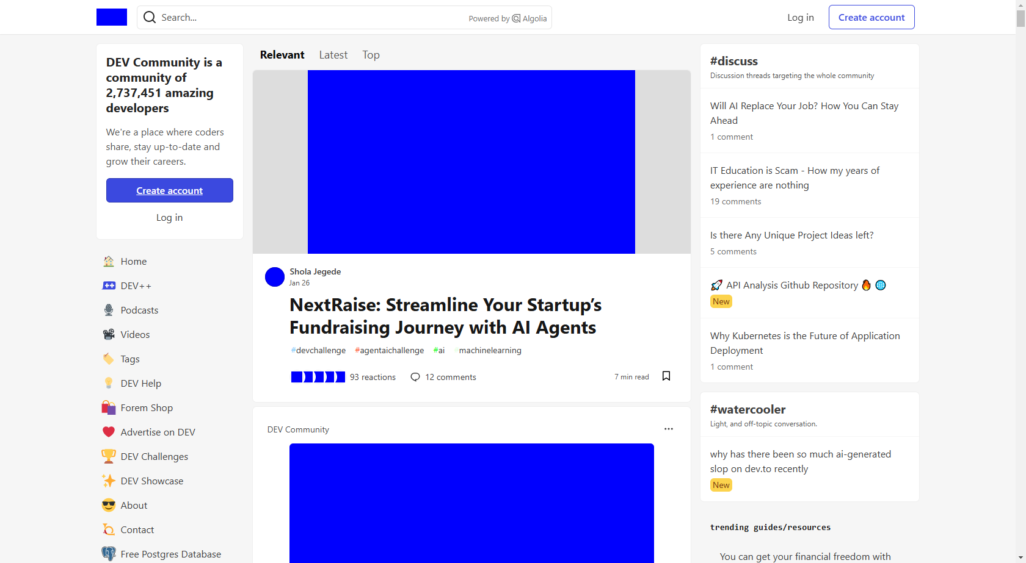Select the Top feed tab
The height and width of the screenshot is (563, 1026).
[x=371, y=55]
